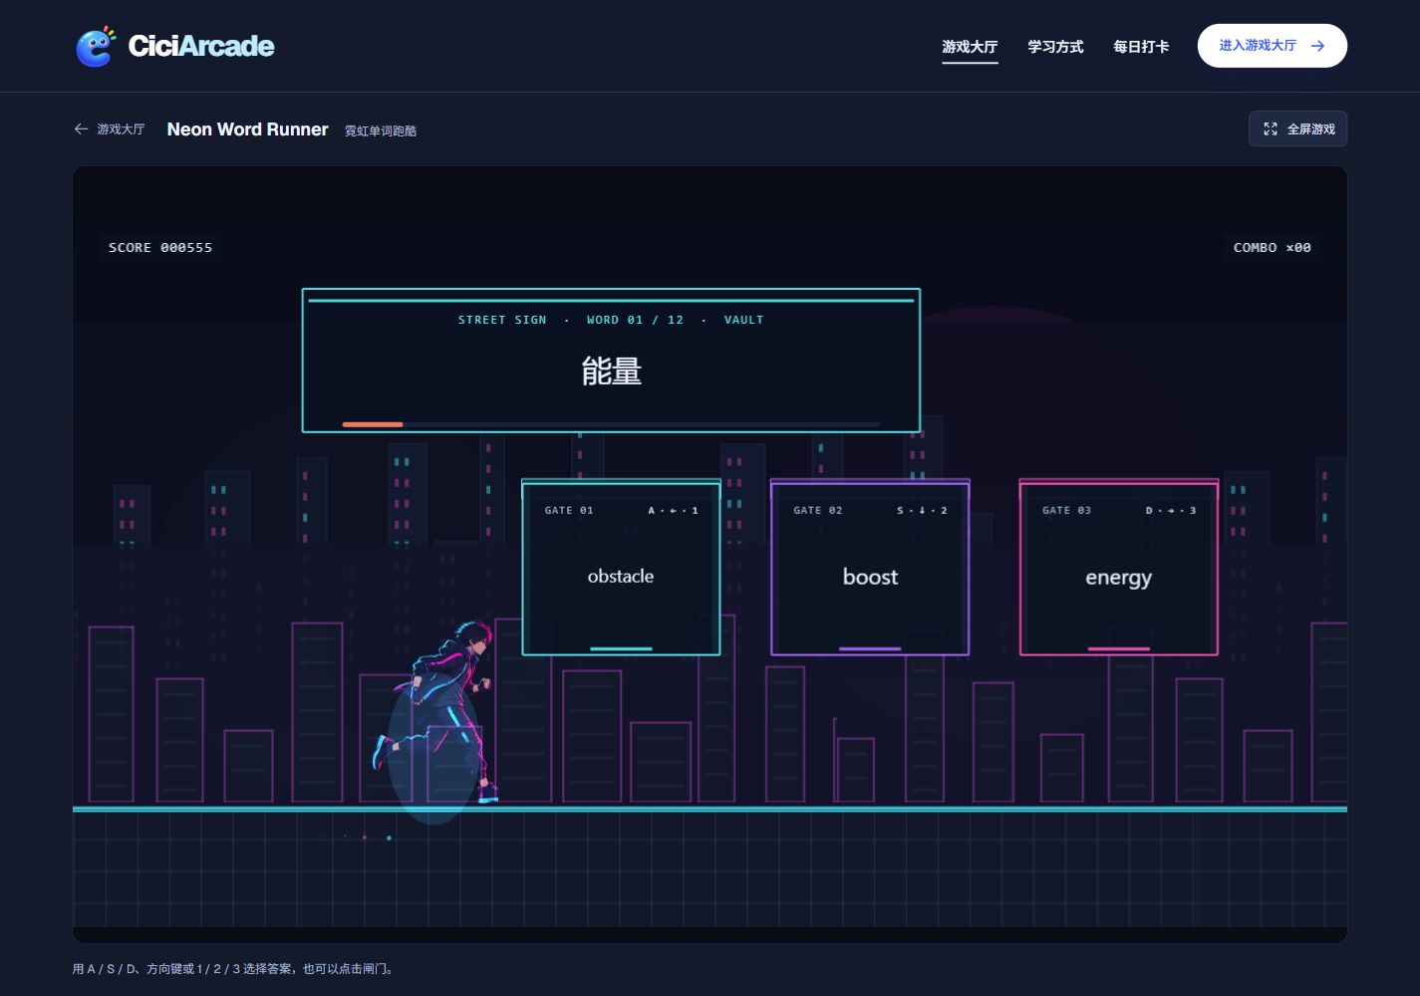
Task: Click the 霓虹单词跑酷 subtitle
Action: click(381, 130)
